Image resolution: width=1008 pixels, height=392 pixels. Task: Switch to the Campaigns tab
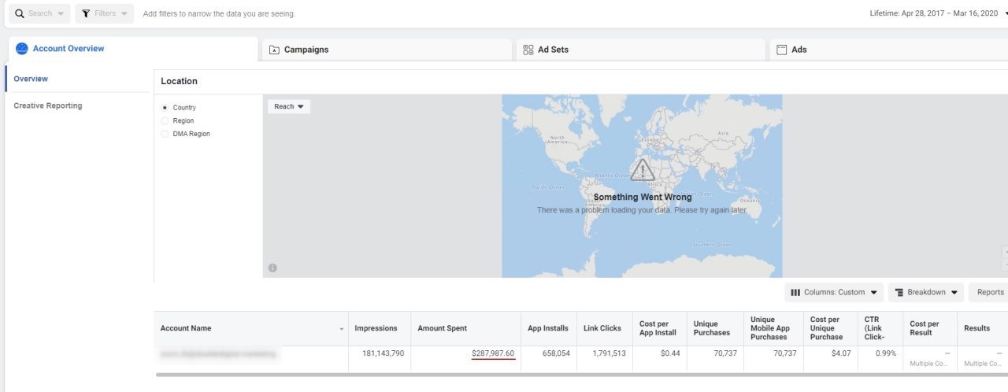(x=386, y=50)
